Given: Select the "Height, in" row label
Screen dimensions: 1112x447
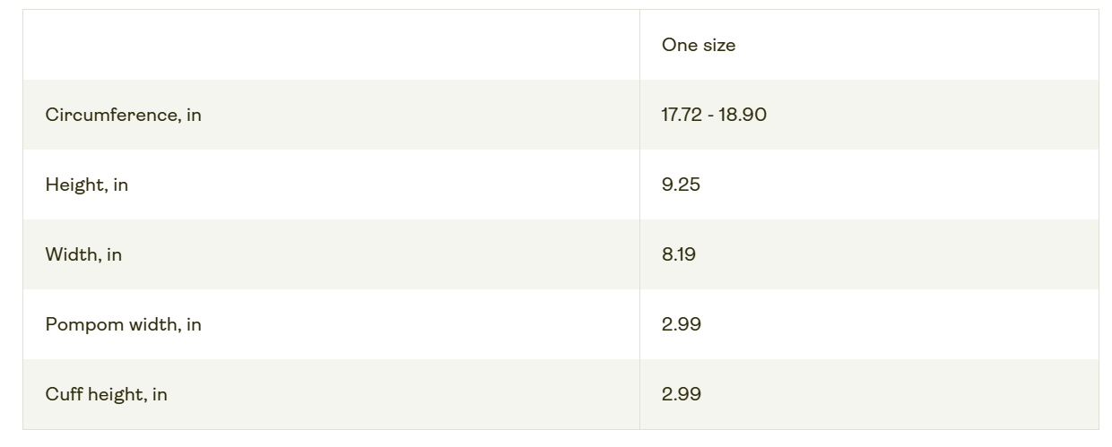Looking at the screenshot, I should point(86,185).
